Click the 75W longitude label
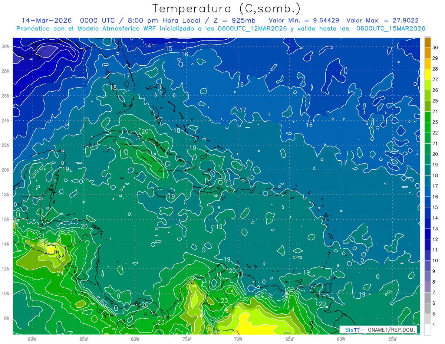 pos(187,339)
